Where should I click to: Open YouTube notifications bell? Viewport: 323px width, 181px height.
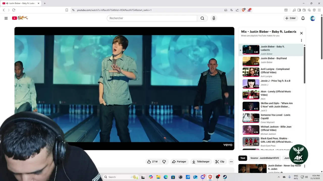[x=303, y=18]
